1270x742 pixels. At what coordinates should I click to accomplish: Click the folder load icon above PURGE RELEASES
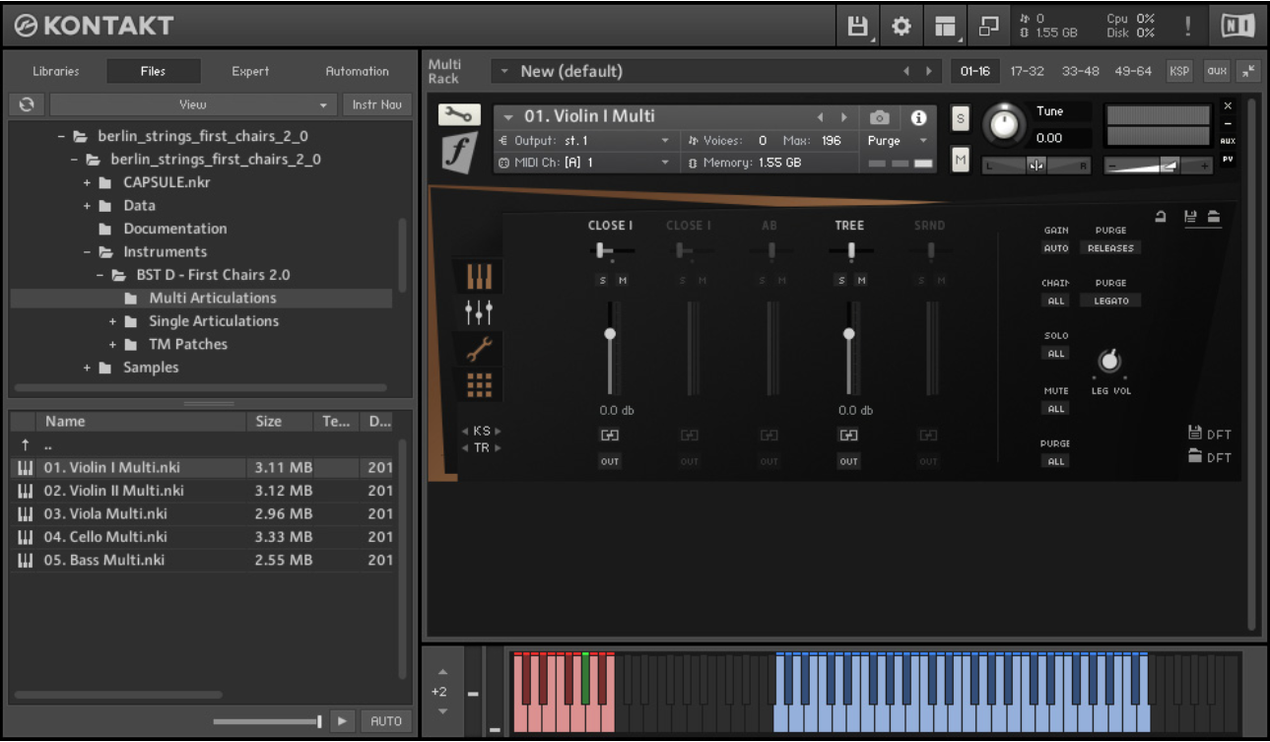[1214, 217]
